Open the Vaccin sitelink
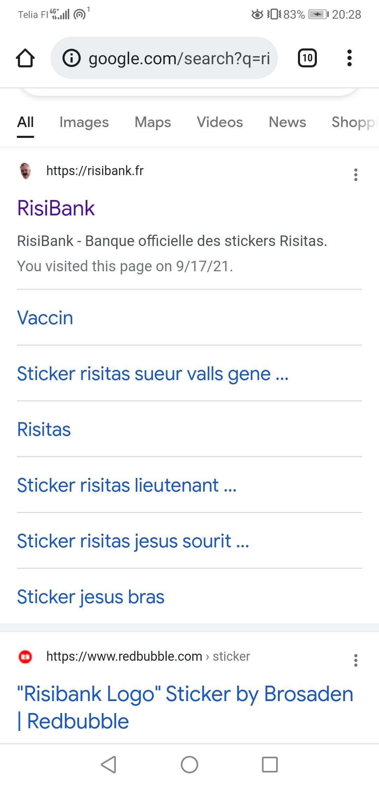Screen dimensions: 379x786 [x=45, y=318]
